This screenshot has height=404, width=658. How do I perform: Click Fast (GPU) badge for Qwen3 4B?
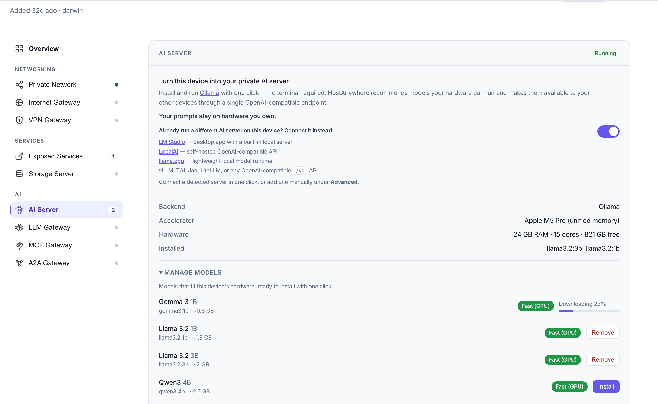pyautogui.click(x=569, y=387)
